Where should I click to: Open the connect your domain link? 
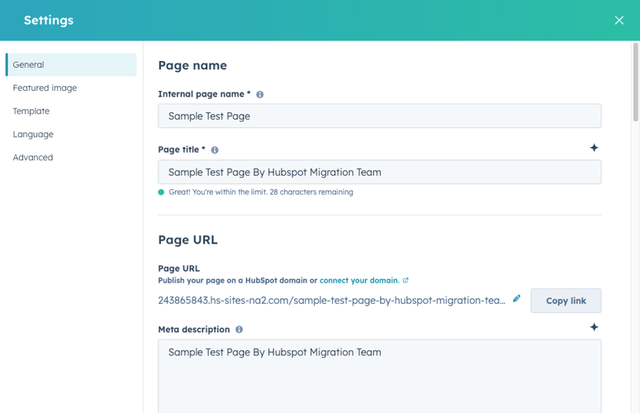tap(359, 280)
